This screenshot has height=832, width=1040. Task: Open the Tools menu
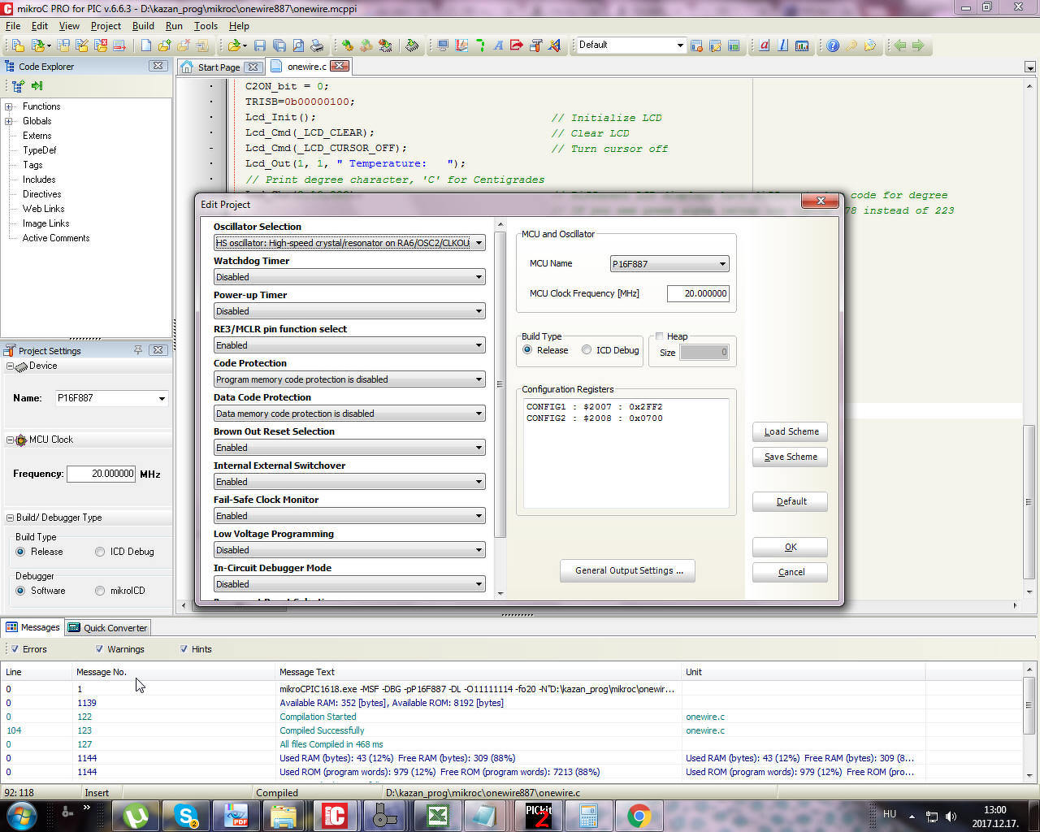click(x=206, y=26)
